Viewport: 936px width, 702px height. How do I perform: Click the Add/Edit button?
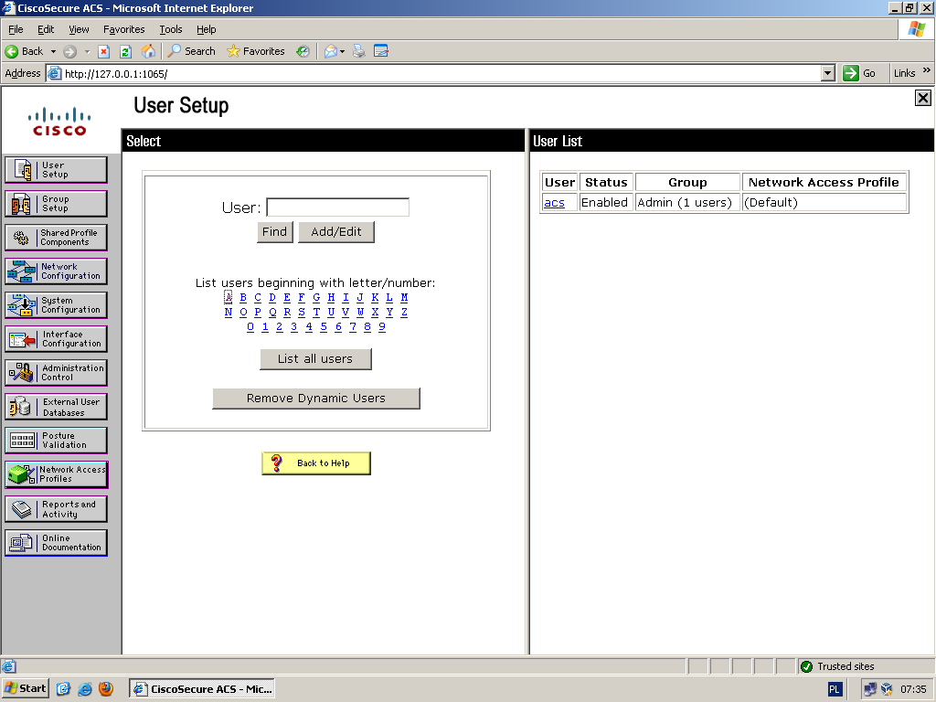[x=336, y=231]
